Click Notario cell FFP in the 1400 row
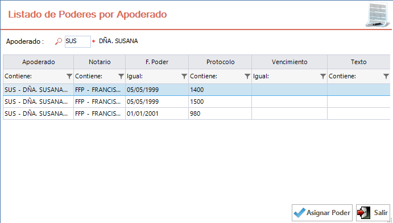The image size is (393, 223). tap(100, 90)
